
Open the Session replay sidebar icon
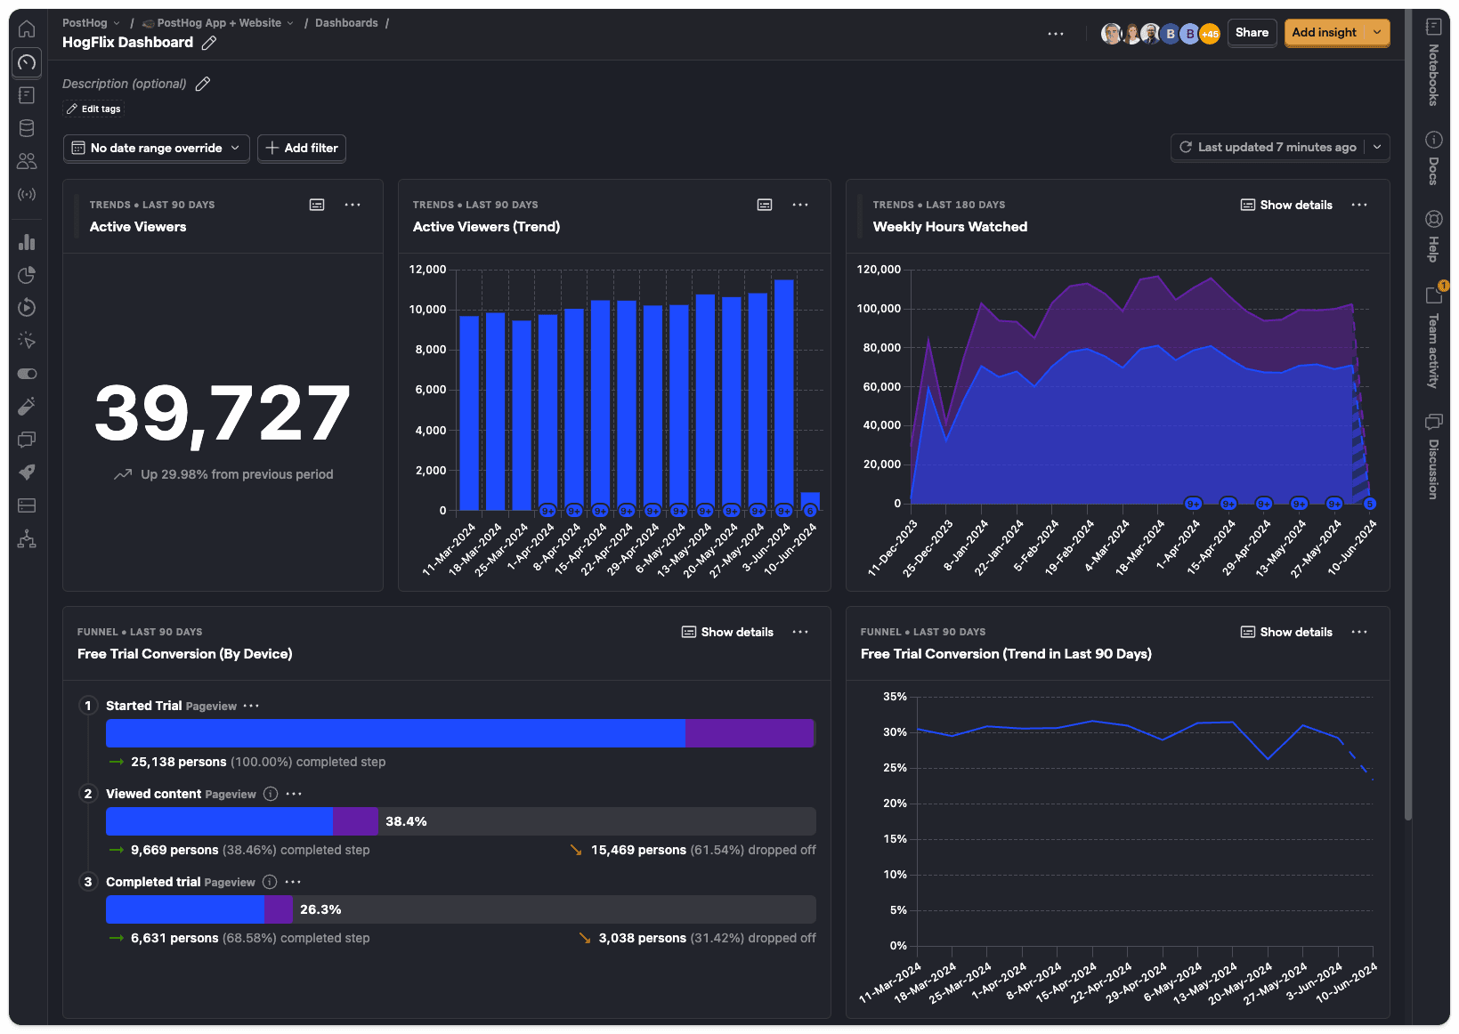tap(27, 308)
